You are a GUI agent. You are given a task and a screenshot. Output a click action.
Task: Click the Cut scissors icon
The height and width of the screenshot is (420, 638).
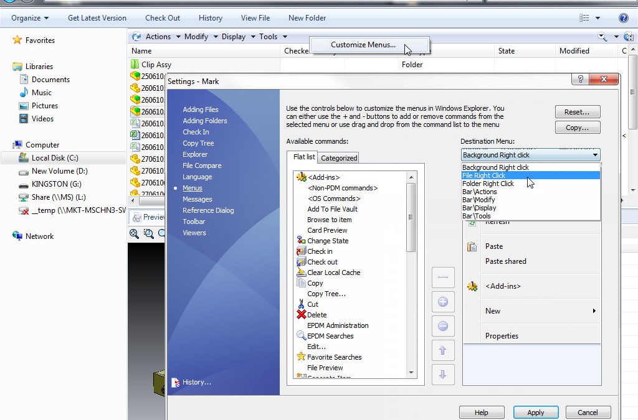[302, 304]
